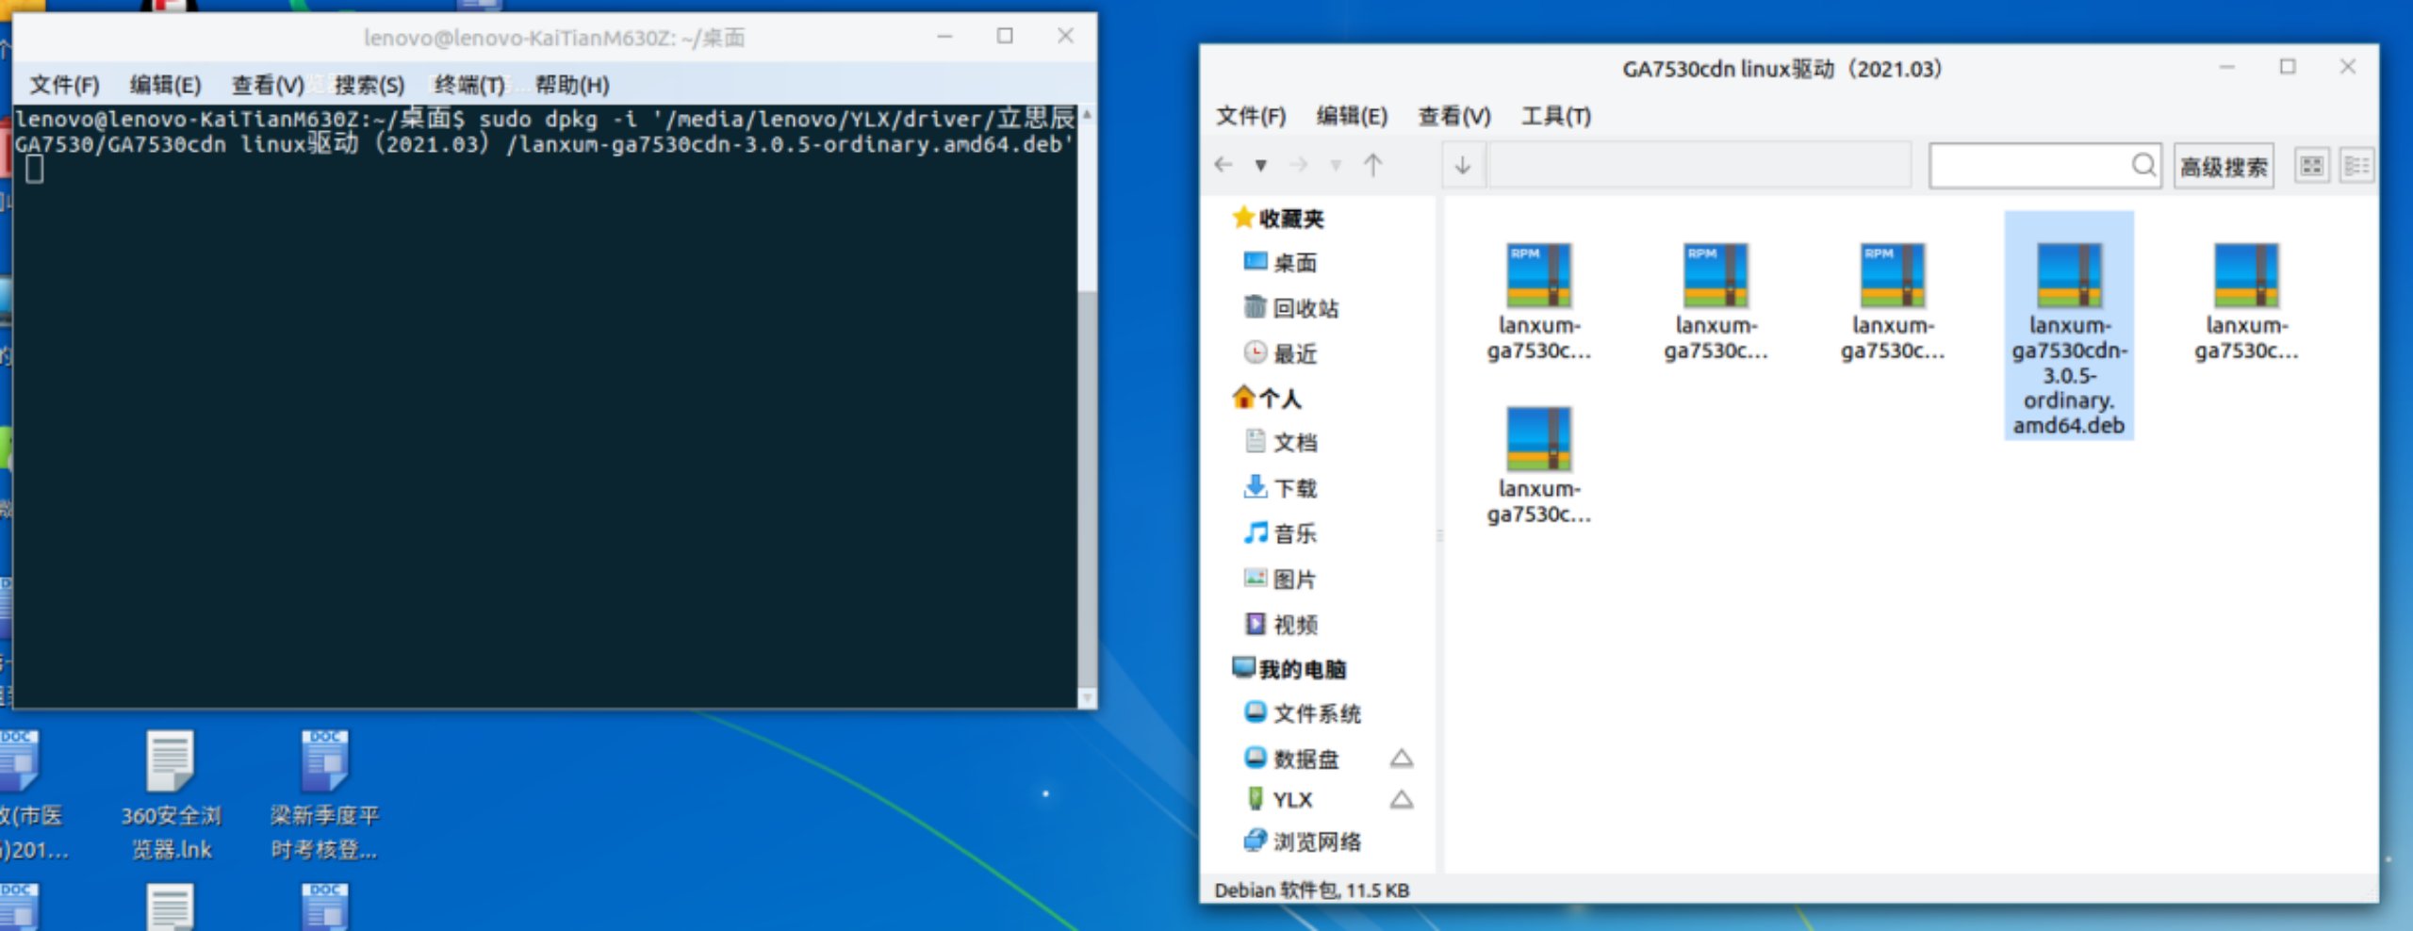Select the 360安全浏览器.lnk desktop shortcut

tap(171, 794)
